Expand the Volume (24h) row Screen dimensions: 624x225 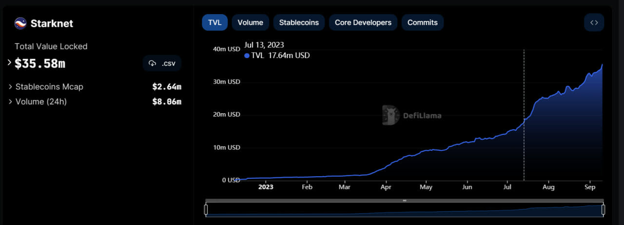[x=11, y=102]
